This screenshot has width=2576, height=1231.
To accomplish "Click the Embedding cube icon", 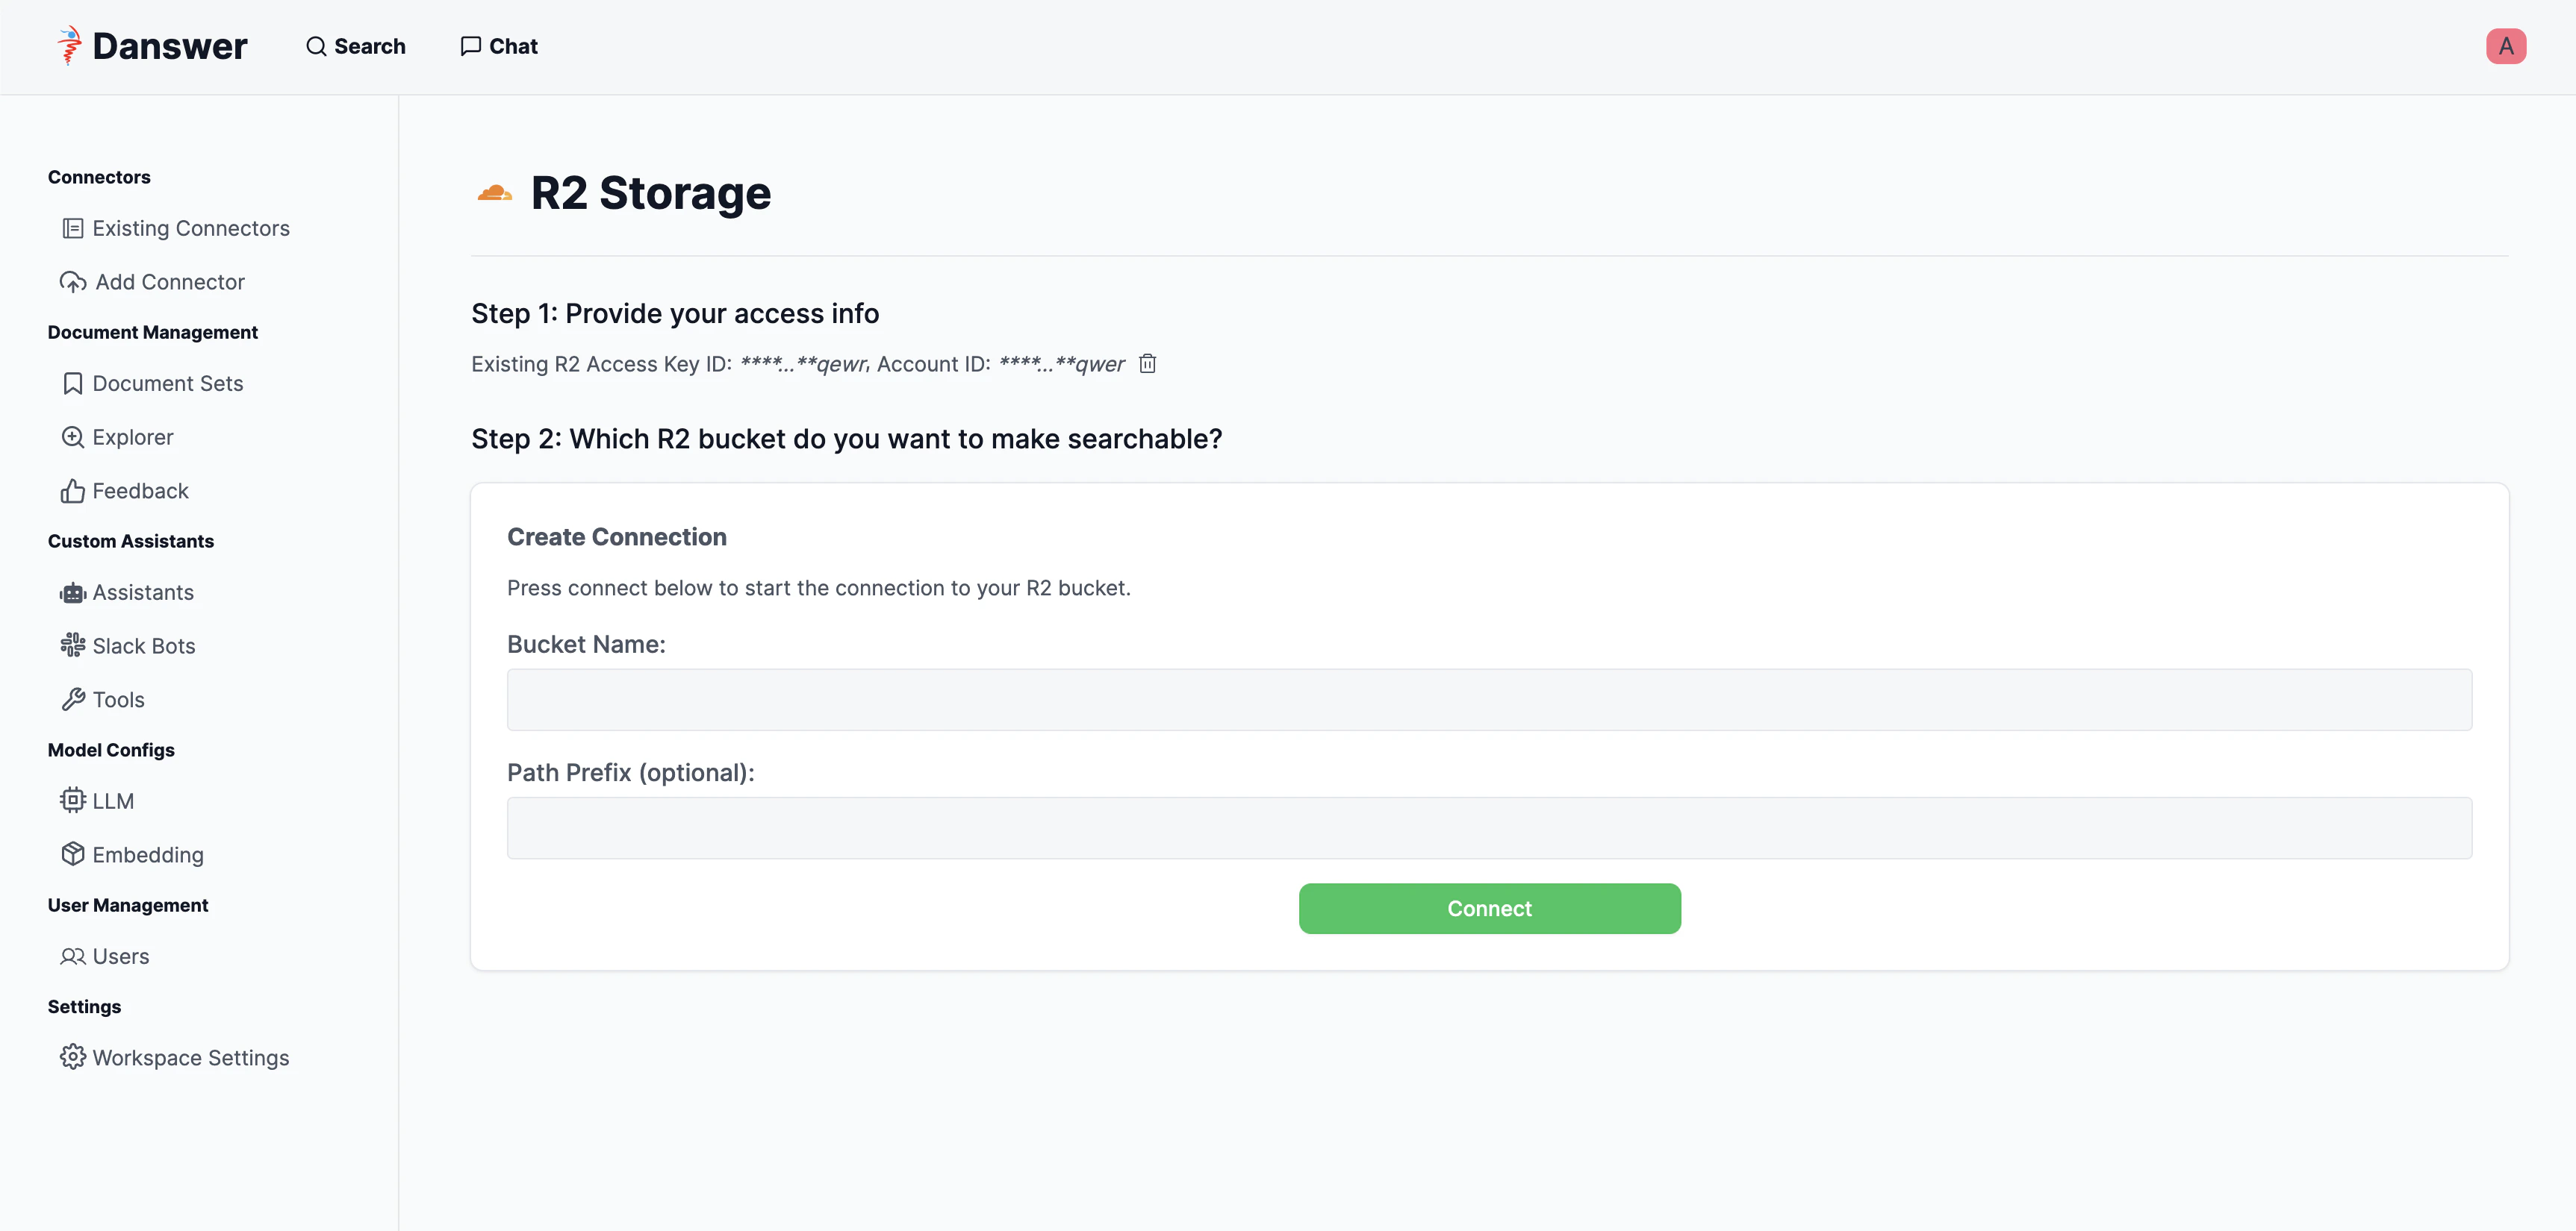I will 72,854.
